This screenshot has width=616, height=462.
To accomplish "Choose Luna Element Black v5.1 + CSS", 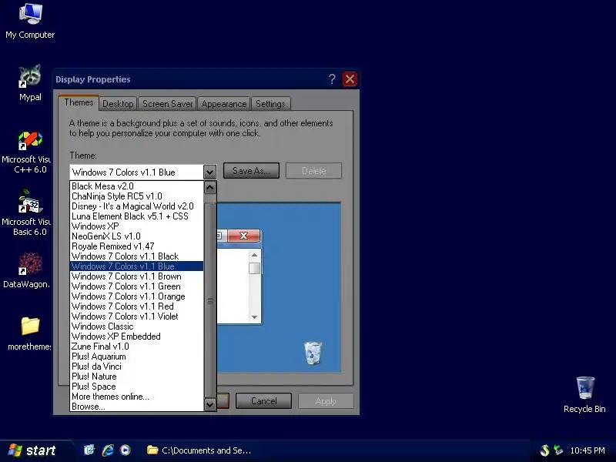I will tap(136, 216).
